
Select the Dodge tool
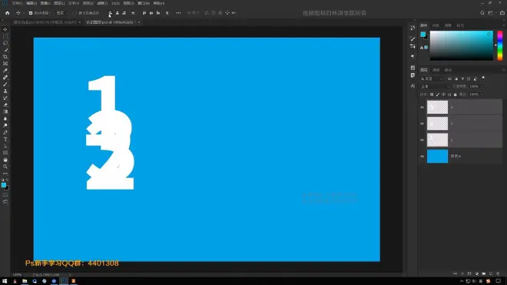pos(5,125)
